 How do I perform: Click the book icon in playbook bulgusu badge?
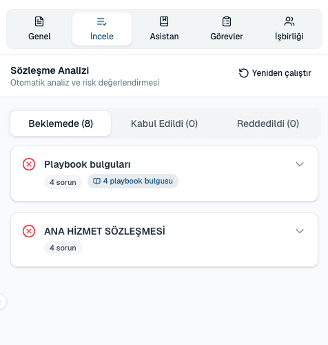(96, 181)
